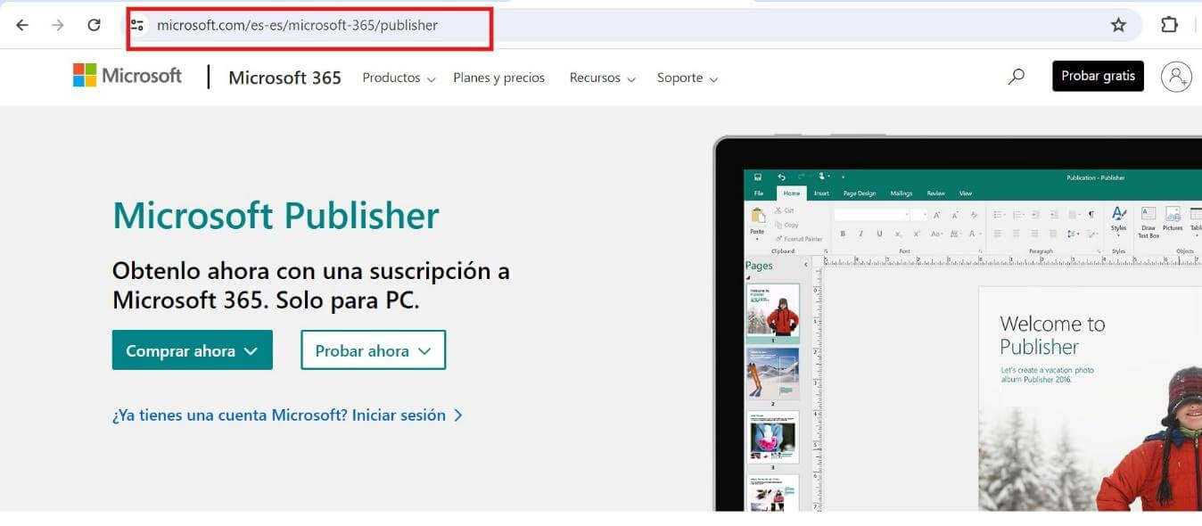This screenshot has width=1202, height=526.
Task: View site information icon in address bar
Action: click(136, 25)
